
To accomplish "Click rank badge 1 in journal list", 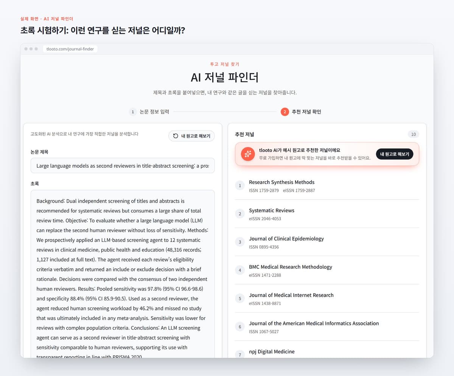I will click(x=240, y=186).
